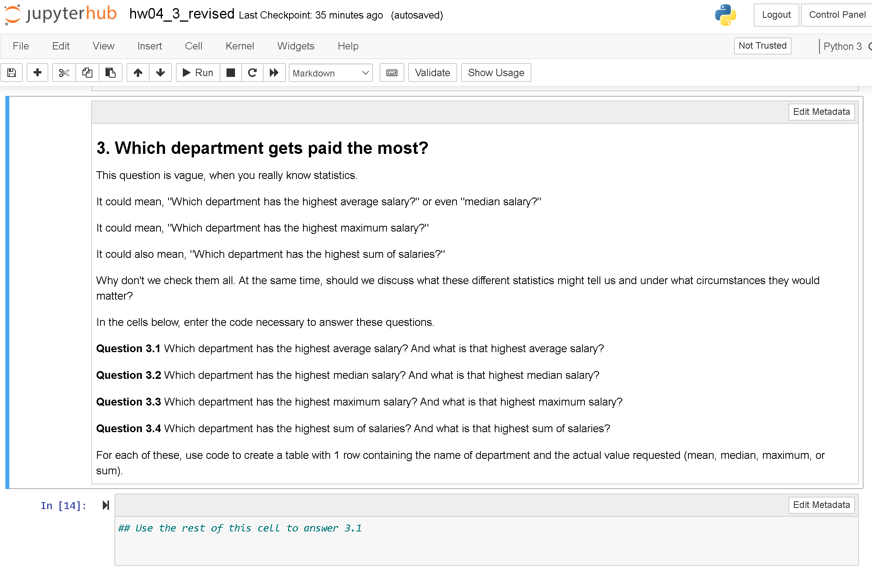Click the Logout button
This screenshot has height=569, width=872.
click(x=776, y=15)
